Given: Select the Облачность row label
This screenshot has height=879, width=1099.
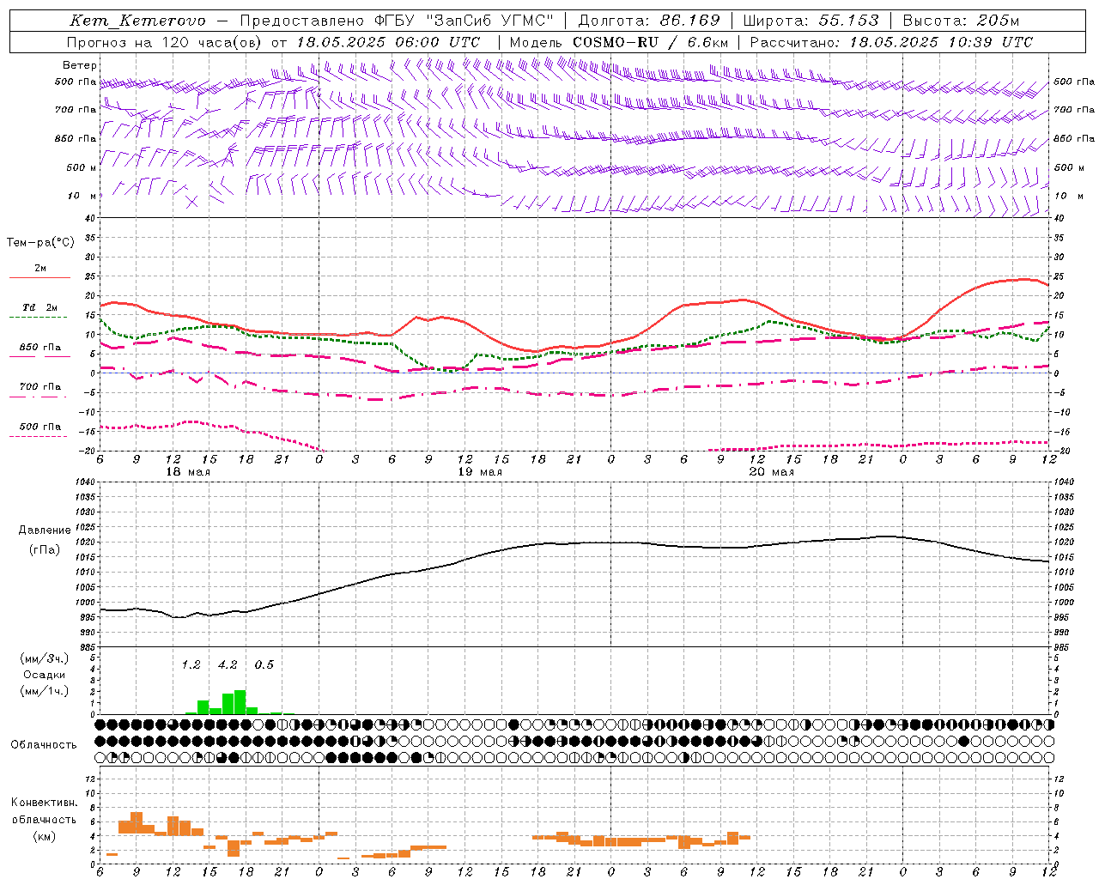Looking at the screenshot, I should tap(44, 745).
